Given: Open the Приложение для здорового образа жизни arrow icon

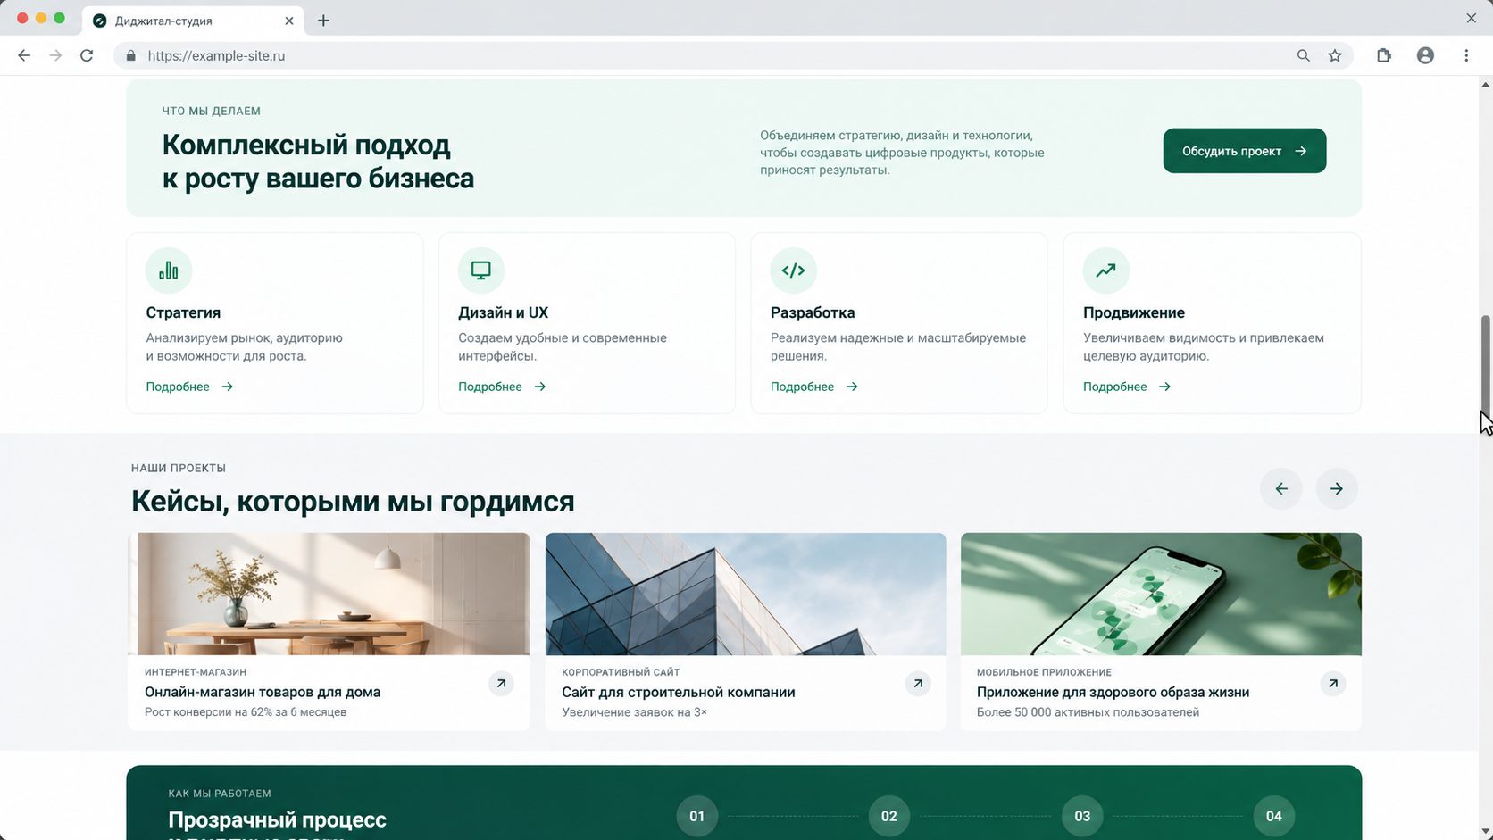Looking at the screenshot, I should [x=1333, y=684].
